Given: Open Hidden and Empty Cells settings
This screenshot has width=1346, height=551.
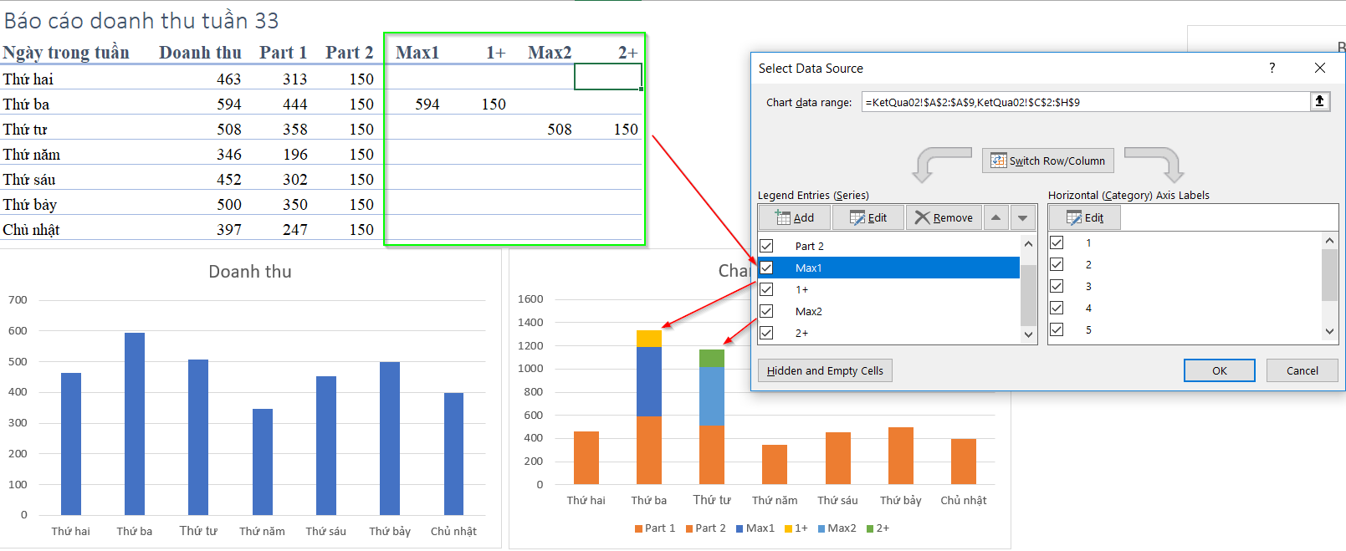Looking at the screenshot, I should point(825,370).
